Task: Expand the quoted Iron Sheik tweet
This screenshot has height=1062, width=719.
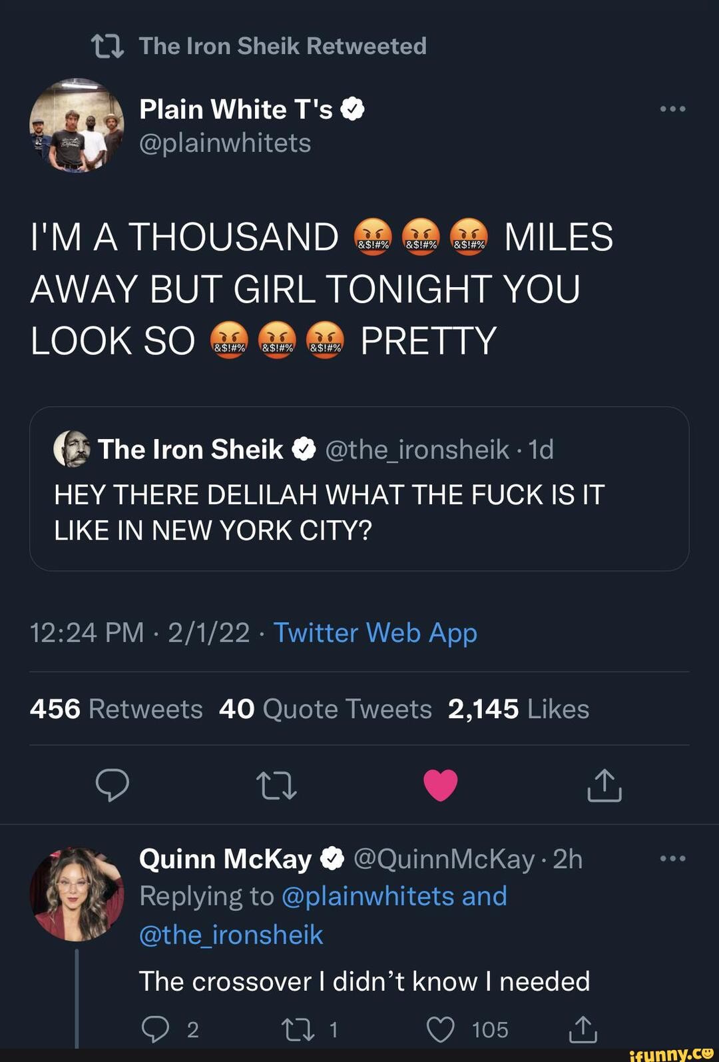Action: pos(359,490)
